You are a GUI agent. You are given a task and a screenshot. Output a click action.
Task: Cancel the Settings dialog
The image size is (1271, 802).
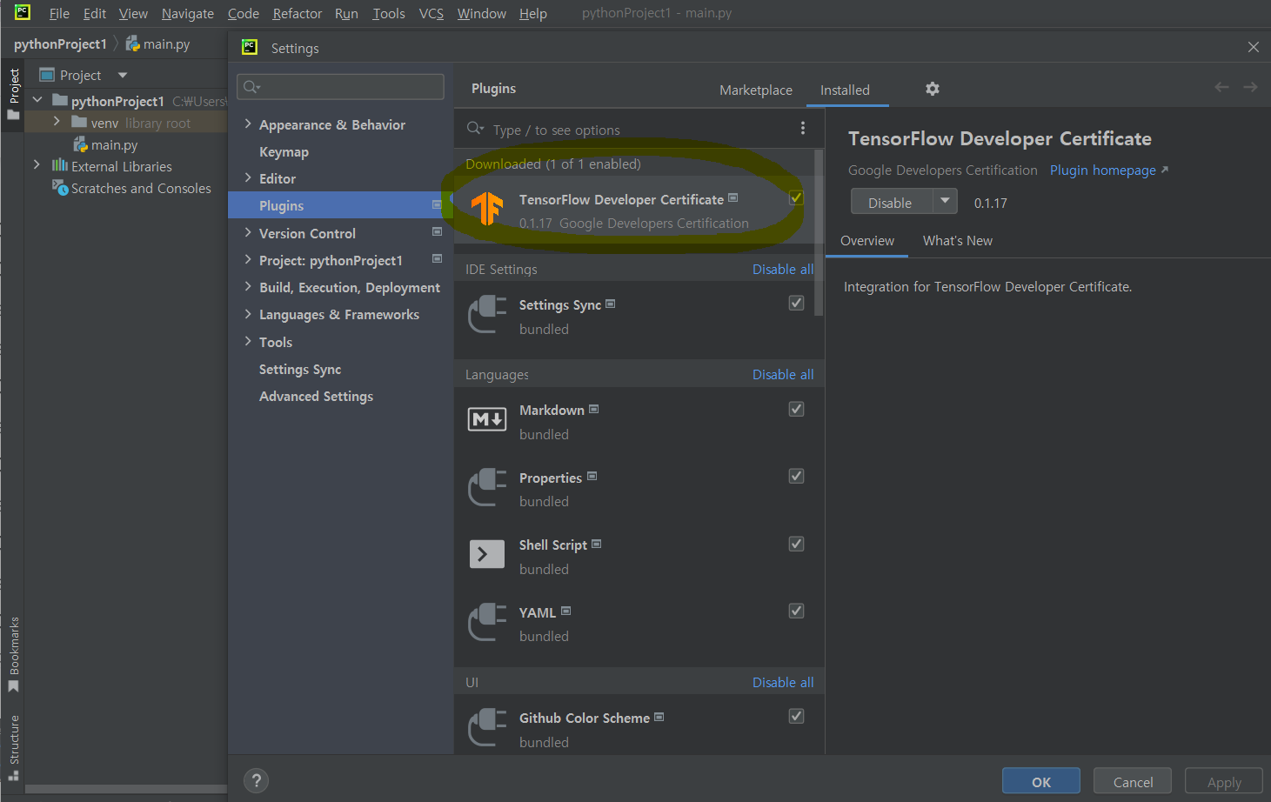coord(1133,781)
